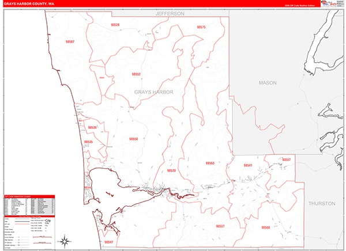Viewport: 346px width, 251px height.
Task: Click ZIP code label 98568
Action: pos(265,227)
